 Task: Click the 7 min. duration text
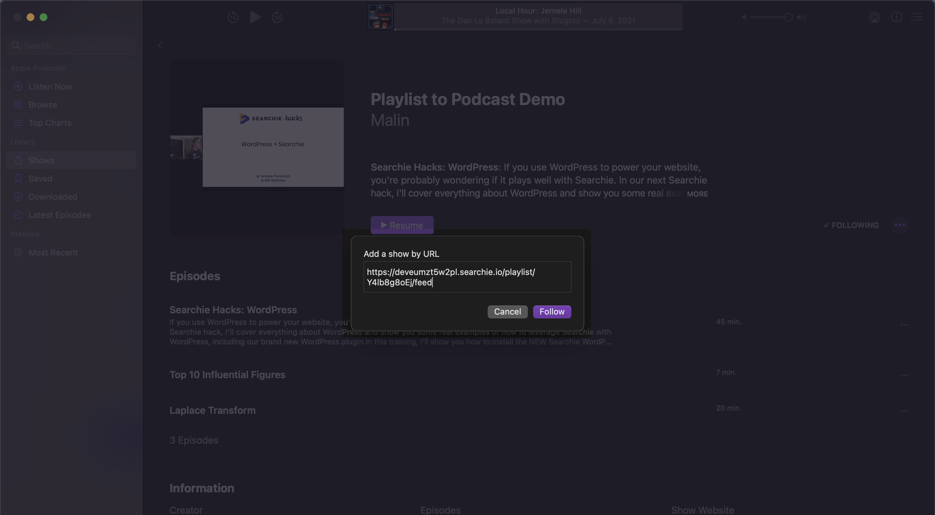click(726, 373)
